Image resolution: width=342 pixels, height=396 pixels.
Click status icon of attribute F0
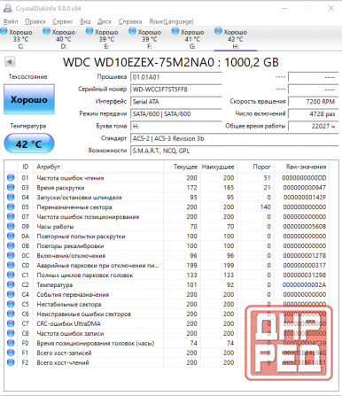click(11, 343)
